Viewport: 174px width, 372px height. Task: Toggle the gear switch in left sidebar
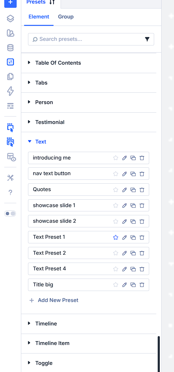pyautogui.click(x=10, y=214)
